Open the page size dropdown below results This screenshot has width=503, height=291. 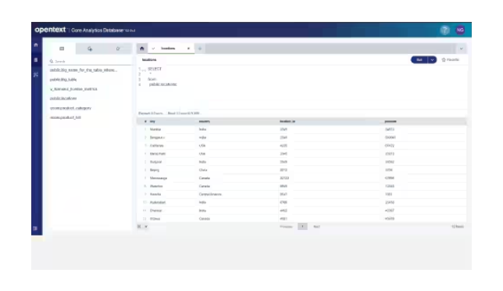pos(146,227)
